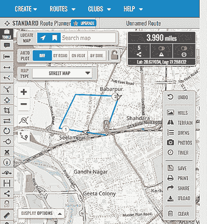Click the forked branch arrow tool
207x224 pixels.
(x=7, y=78)
